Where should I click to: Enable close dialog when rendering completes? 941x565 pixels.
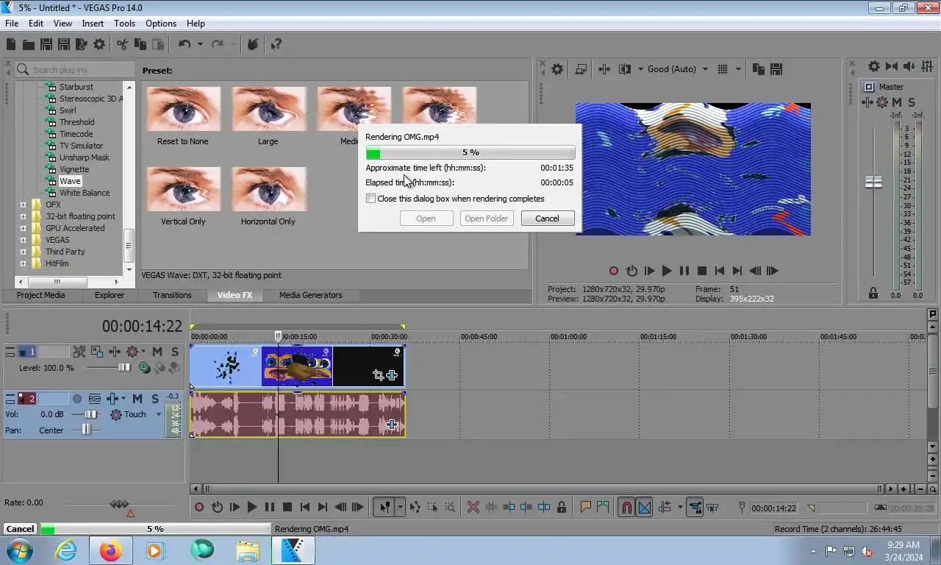pyautogui.click(x=371, y=199)
